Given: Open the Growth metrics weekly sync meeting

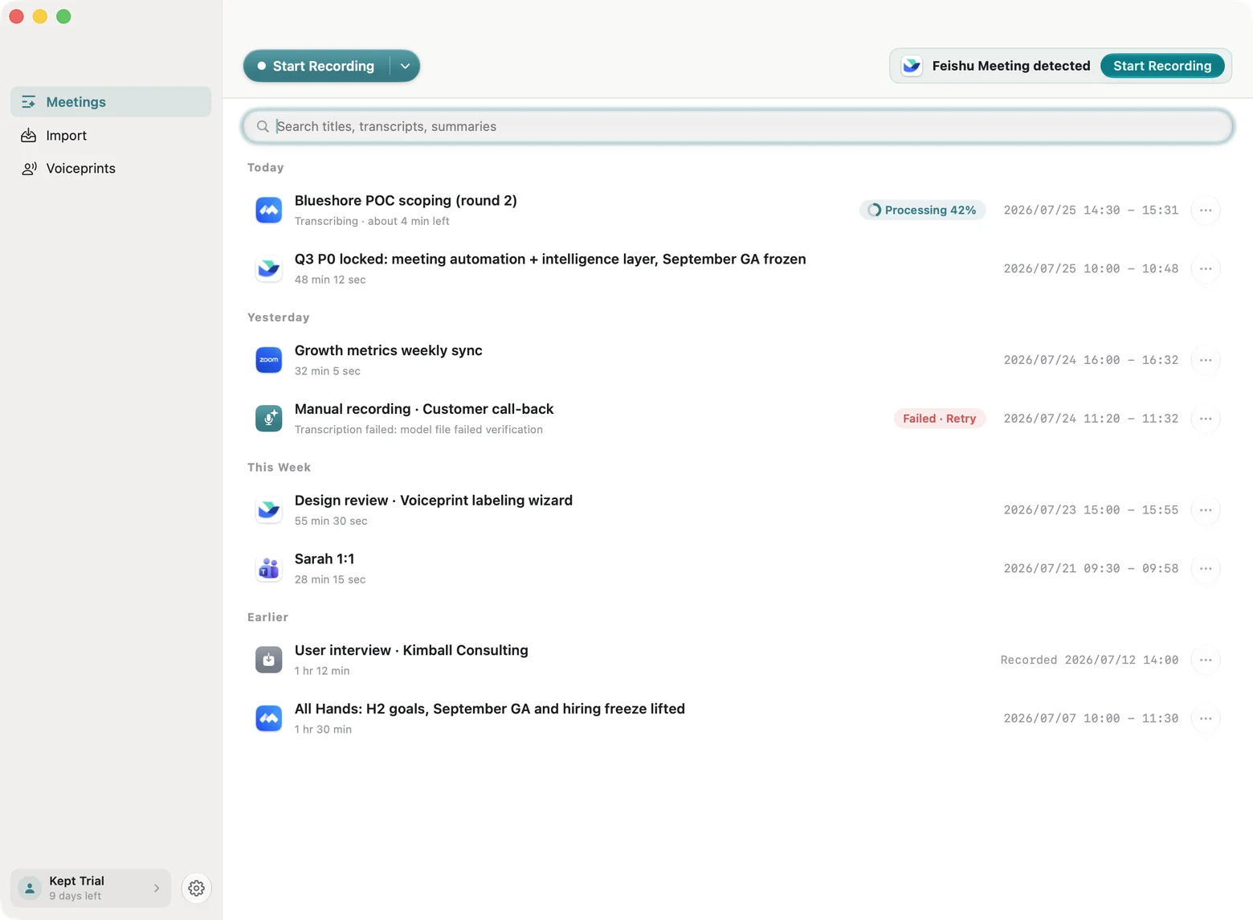Looking at the screenshot, I should [x=737, y=360].
